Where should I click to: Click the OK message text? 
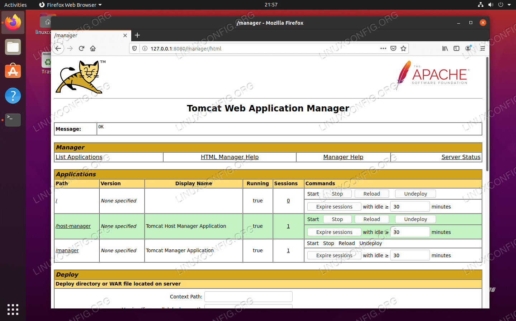point(101,127)
